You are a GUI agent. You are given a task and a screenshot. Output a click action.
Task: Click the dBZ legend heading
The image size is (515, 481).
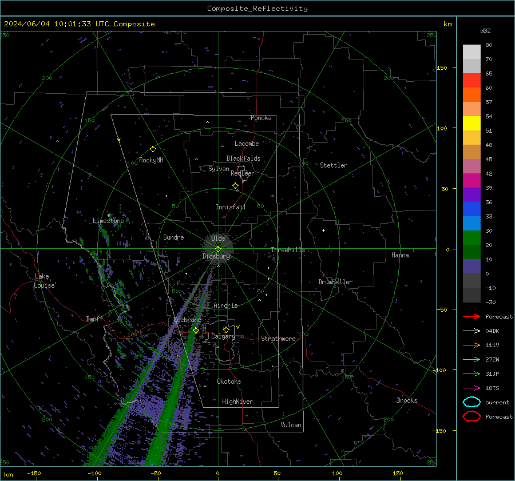coord(485,31)
